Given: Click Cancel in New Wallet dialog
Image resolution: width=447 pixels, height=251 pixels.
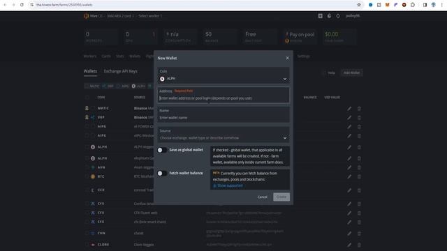Looking at the screenshot, I should [263, 197].
